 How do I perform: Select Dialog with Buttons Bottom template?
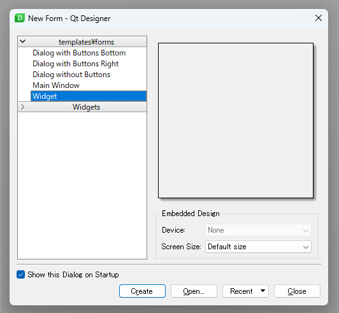coord(79,53)
